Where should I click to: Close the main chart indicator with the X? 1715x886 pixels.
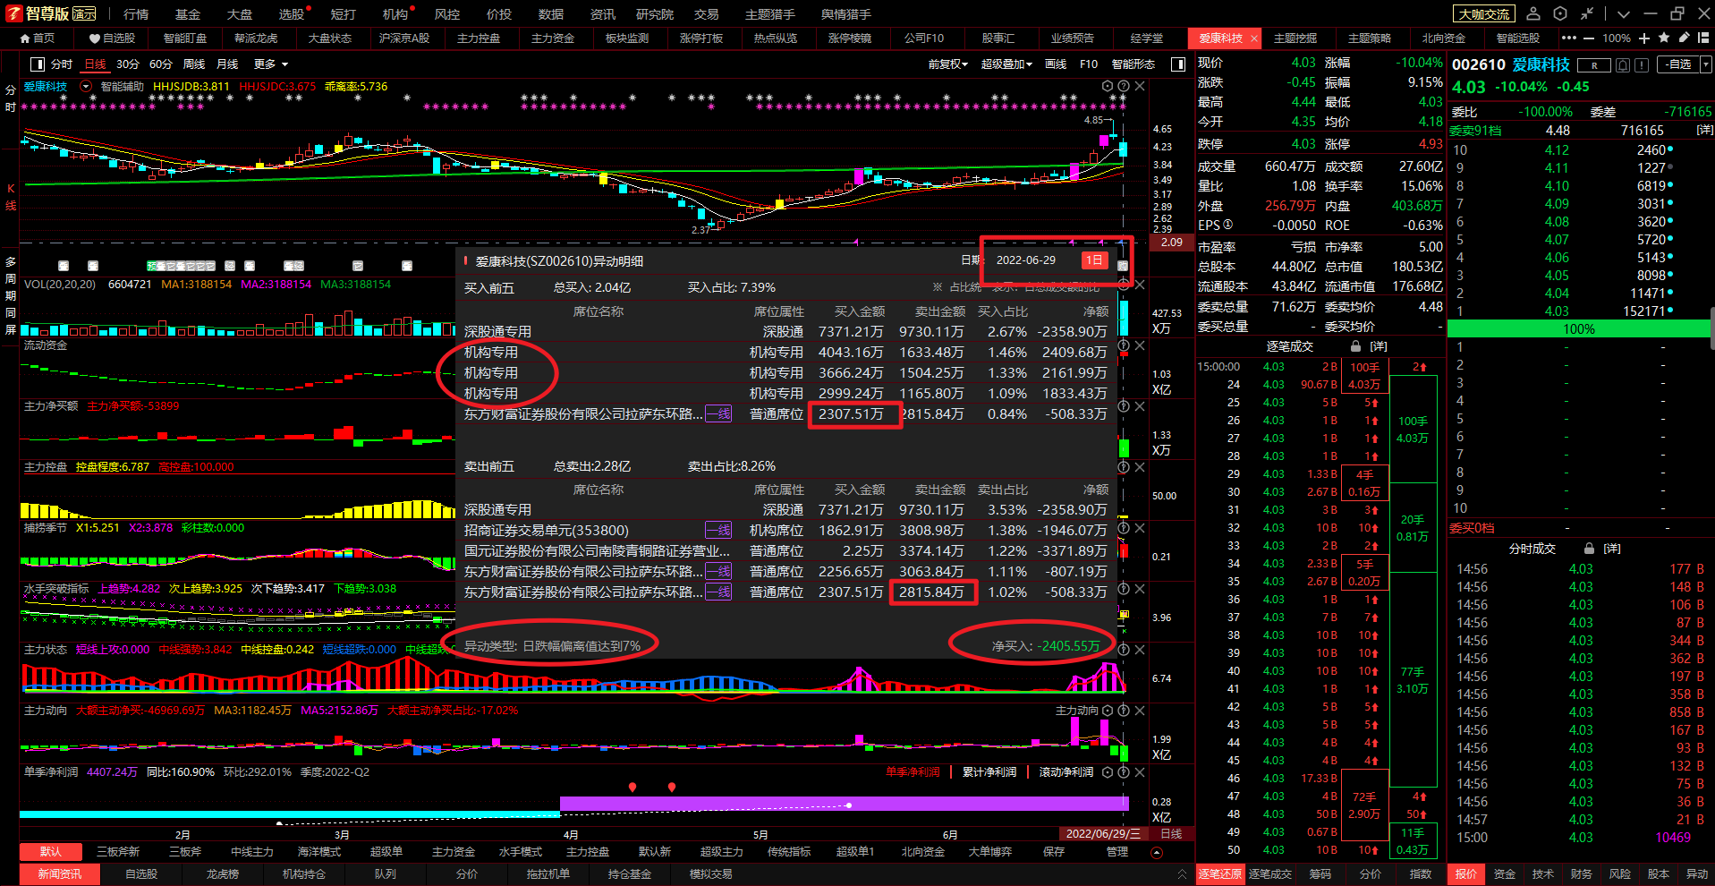1140,86
